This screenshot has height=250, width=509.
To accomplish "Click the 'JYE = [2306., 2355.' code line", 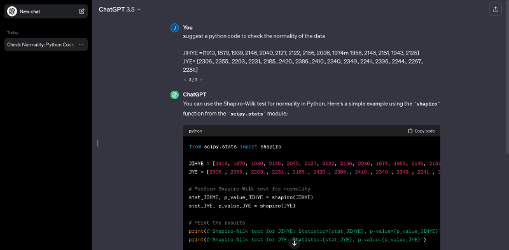I will click(x=314, y=172).
